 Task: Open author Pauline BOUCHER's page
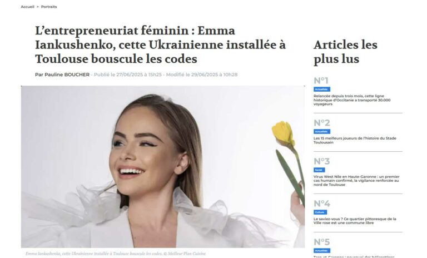pyautogui.click(x=62, y=75)
